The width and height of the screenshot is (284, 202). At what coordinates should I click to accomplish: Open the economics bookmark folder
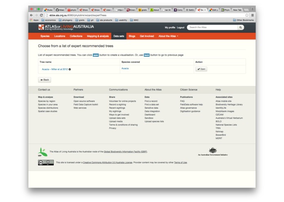pyautogui.click(x=49, y=20)
